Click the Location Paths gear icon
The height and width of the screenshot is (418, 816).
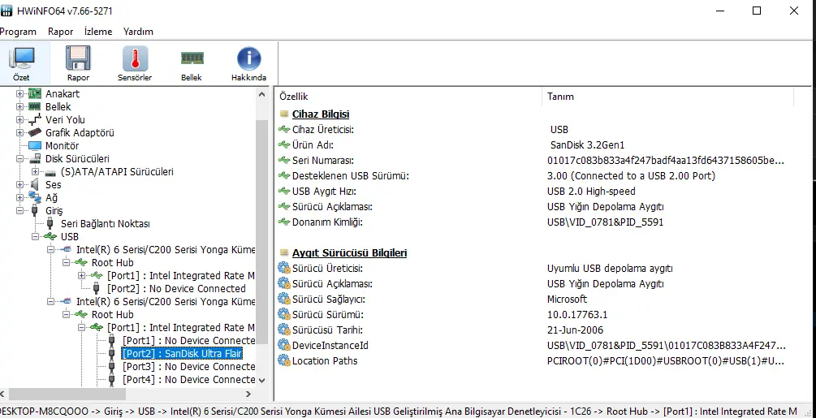[x=283, y=361]
